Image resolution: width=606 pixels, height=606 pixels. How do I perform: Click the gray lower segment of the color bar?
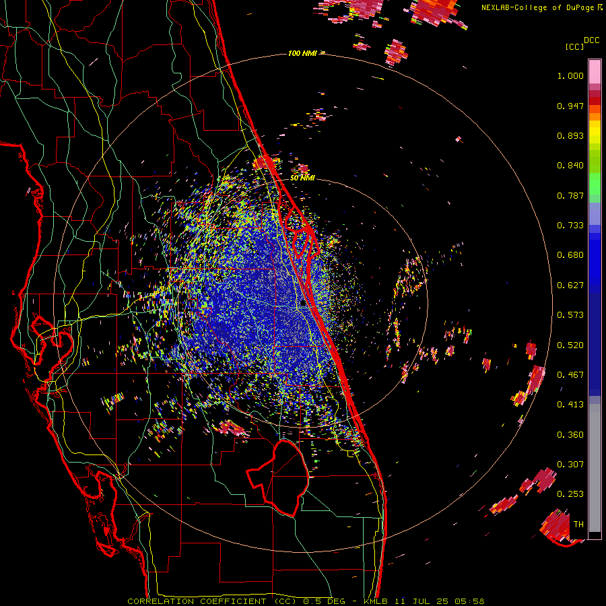[x=595, y=468]
